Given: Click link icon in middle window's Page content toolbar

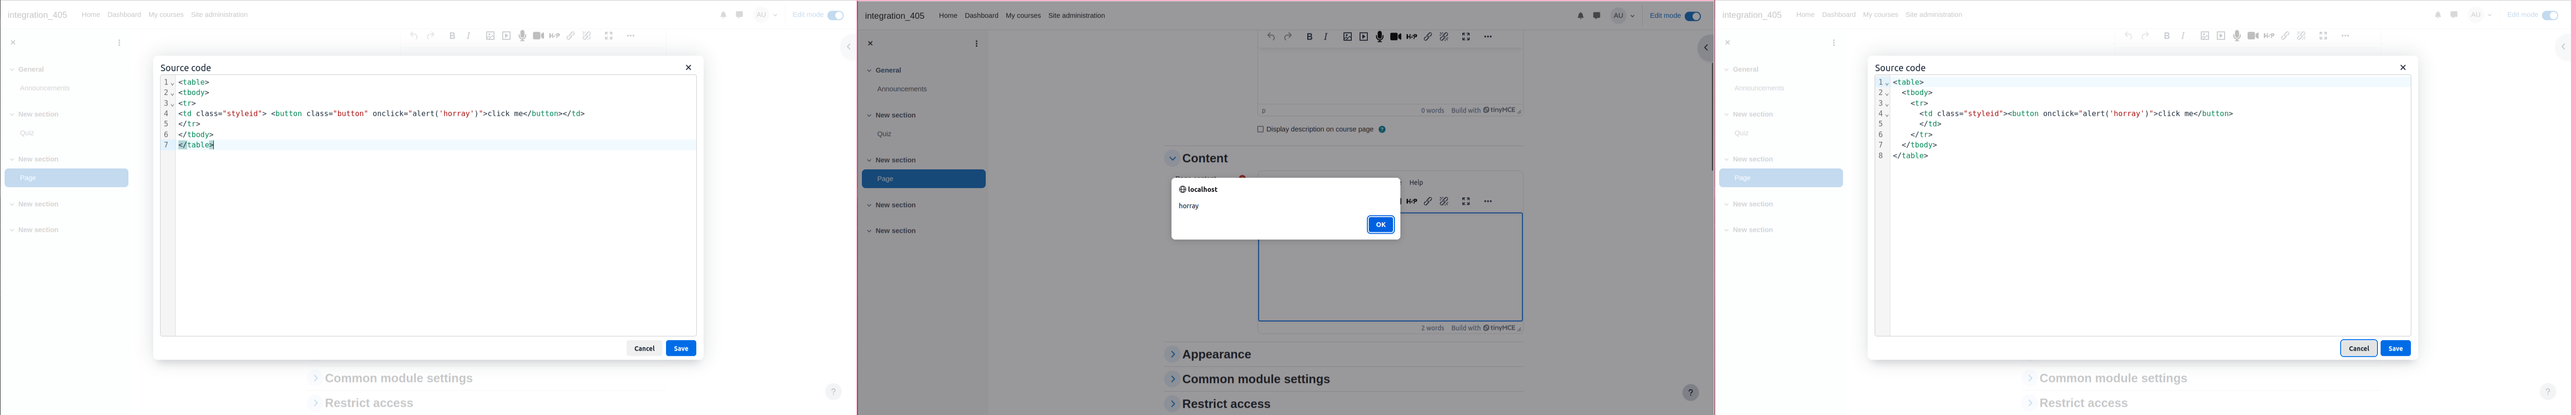Looking at the screenshot, I should pos(1428,202).
